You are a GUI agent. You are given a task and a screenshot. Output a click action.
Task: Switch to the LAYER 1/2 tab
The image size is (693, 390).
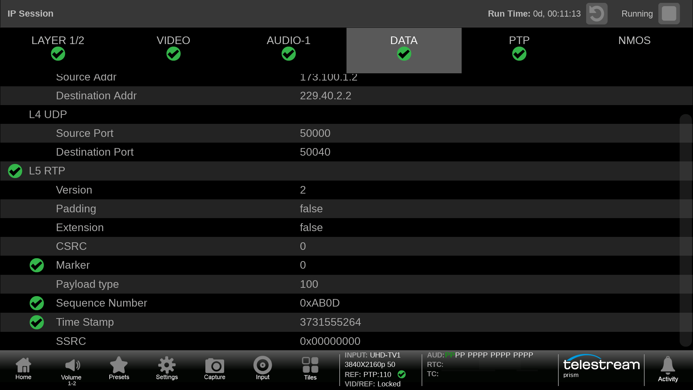[x=58, y=47]
